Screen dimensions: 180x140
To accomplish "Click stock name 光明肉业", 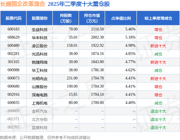I will click(40, 79).
